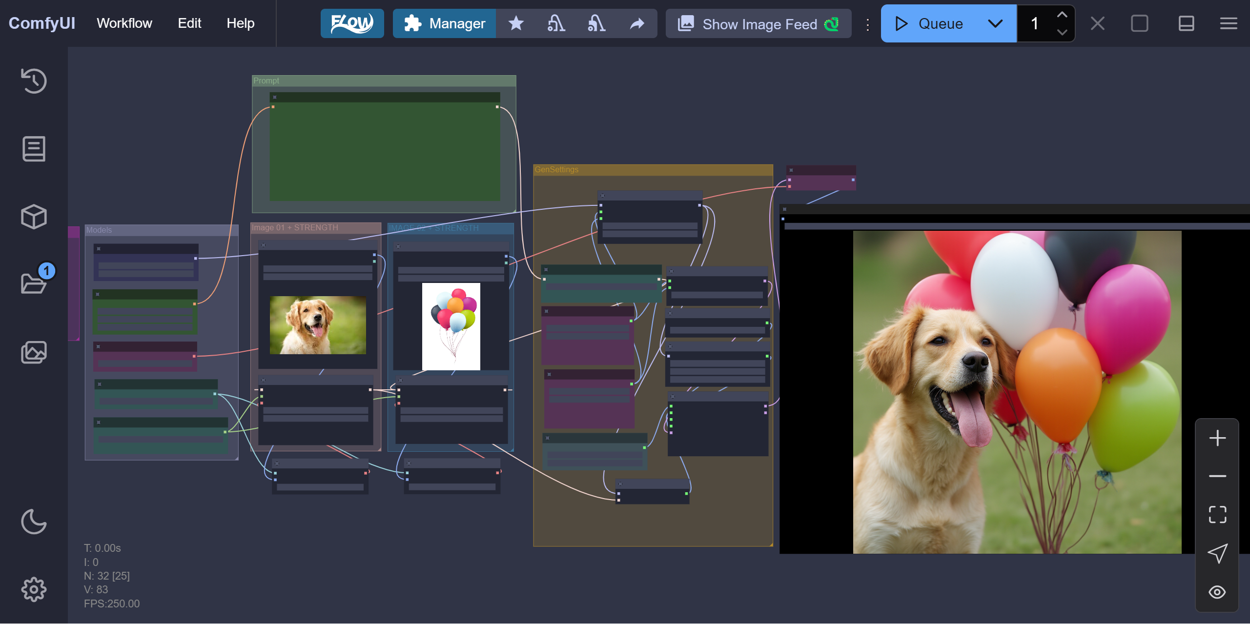Click the golden retriever input image thumbnail
Viewport: 1250px width, 624px height.
point(318,325)
